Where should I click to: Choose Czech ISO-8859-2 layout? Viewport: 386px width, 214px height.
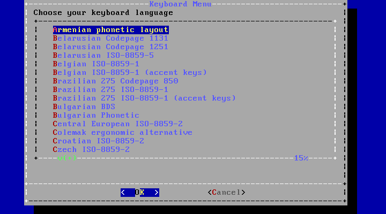click(x=91, y=150)
